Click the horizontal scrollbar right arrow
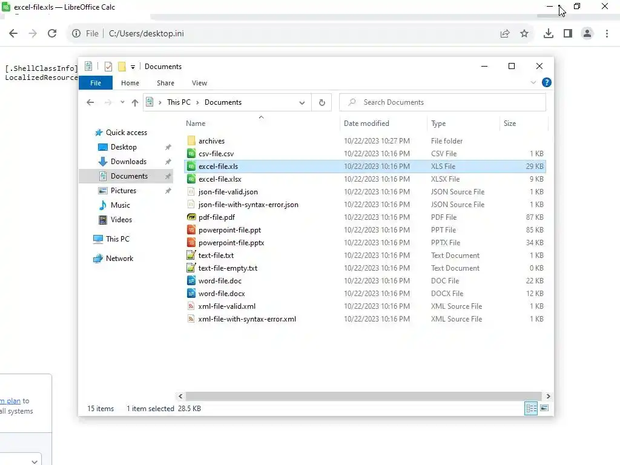This screenshot has width=620, height=465. tap(548, 396)
